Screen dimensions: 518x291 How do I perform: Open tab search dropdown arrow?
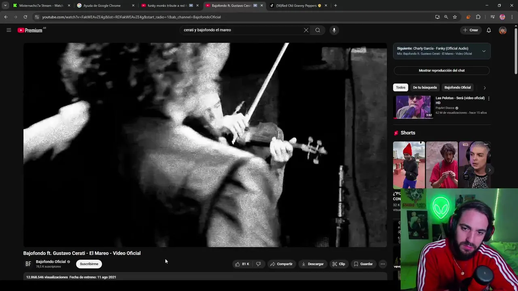click(x=5, y=6)
